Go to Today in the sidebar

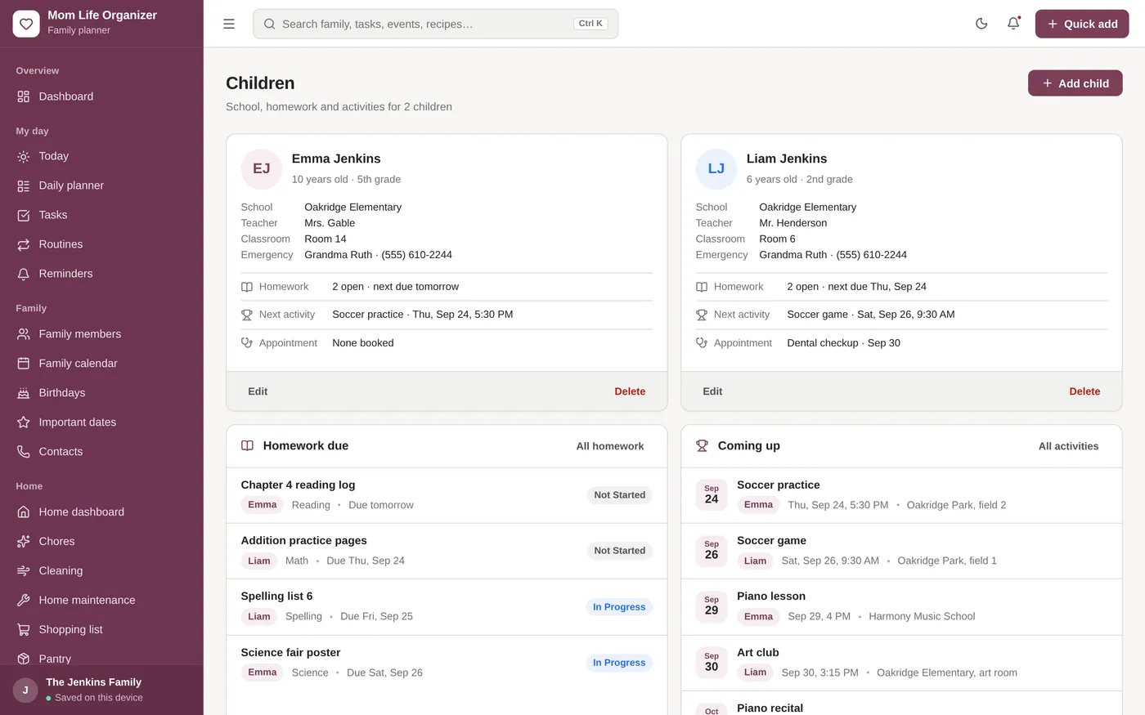[x=101, y=156]
